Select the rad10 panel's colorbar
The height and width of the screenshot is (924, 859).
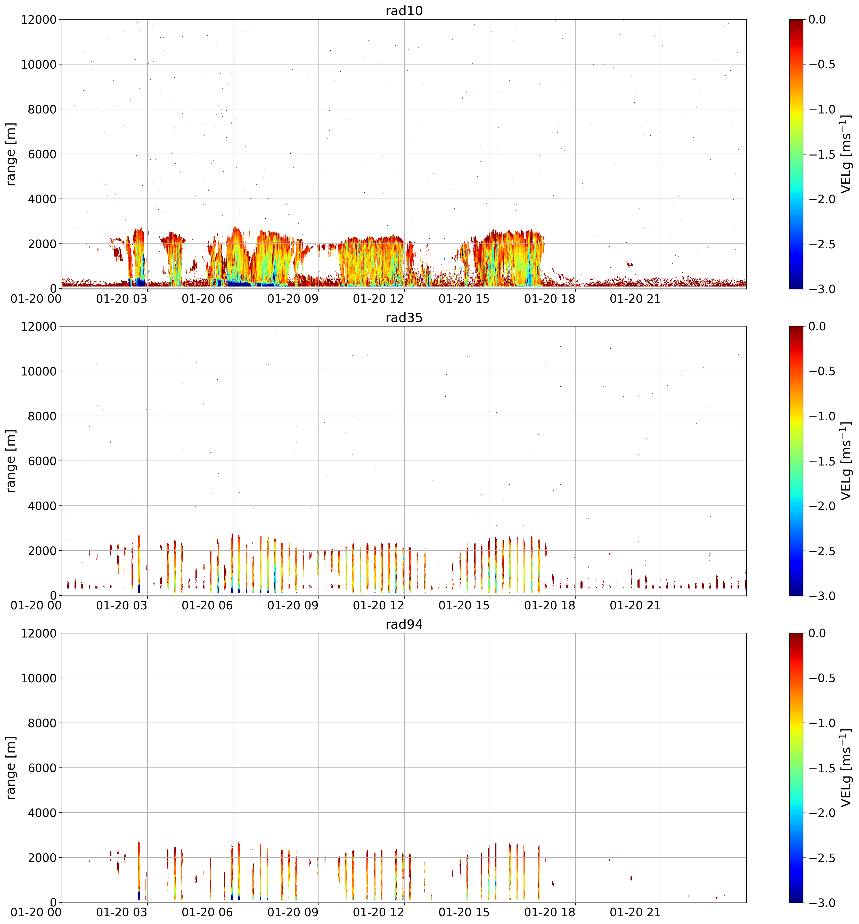tap(796, 154)
